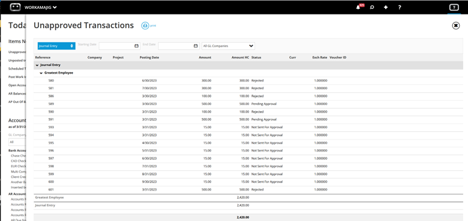Viewport: 468px width, 221px height.
Task: Click Pending Approval status of entry 589
Action: pos(264,104)
